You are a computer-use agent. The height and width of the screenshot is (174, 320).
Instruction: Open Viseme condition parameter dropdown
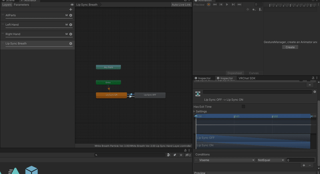point(227,160)
